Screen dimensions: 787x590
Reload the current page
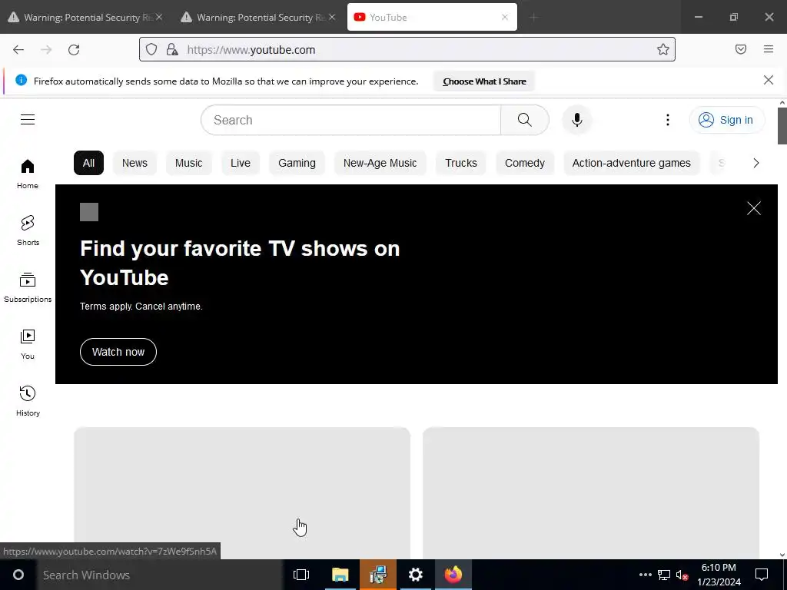pos(74,50)
